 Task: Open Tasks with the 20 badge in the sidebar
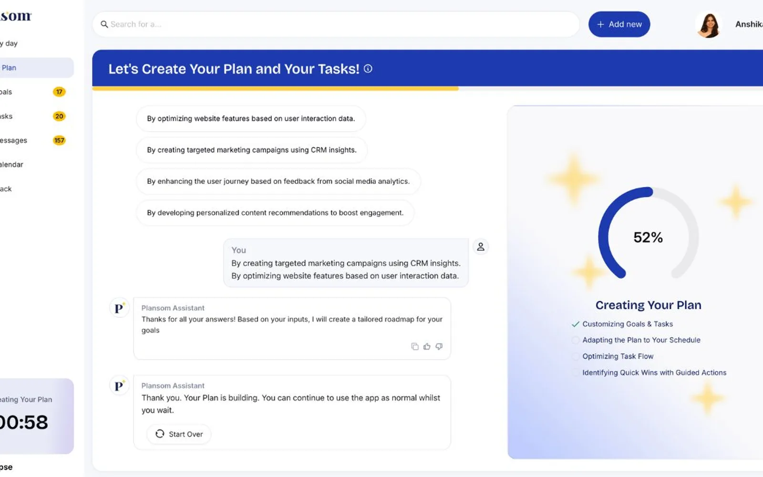[33, 116]
